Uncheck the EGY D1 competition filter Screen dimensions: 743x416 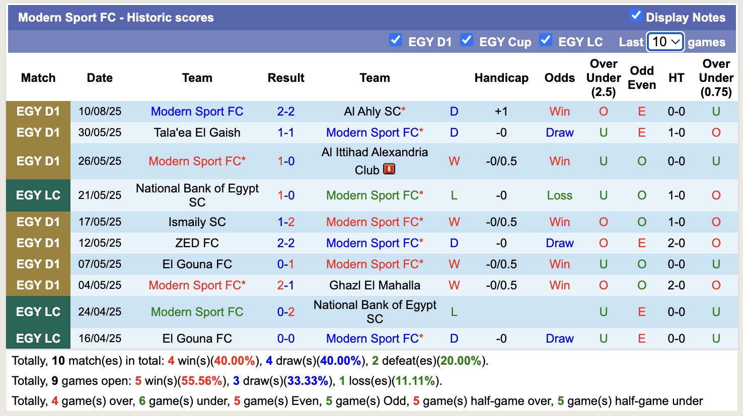click(396, 39)
